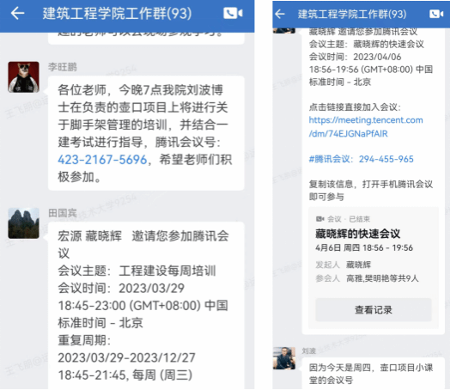Tap sender name 田国宾
This screenshot has width=450, height=390.
tap(63, 213)
